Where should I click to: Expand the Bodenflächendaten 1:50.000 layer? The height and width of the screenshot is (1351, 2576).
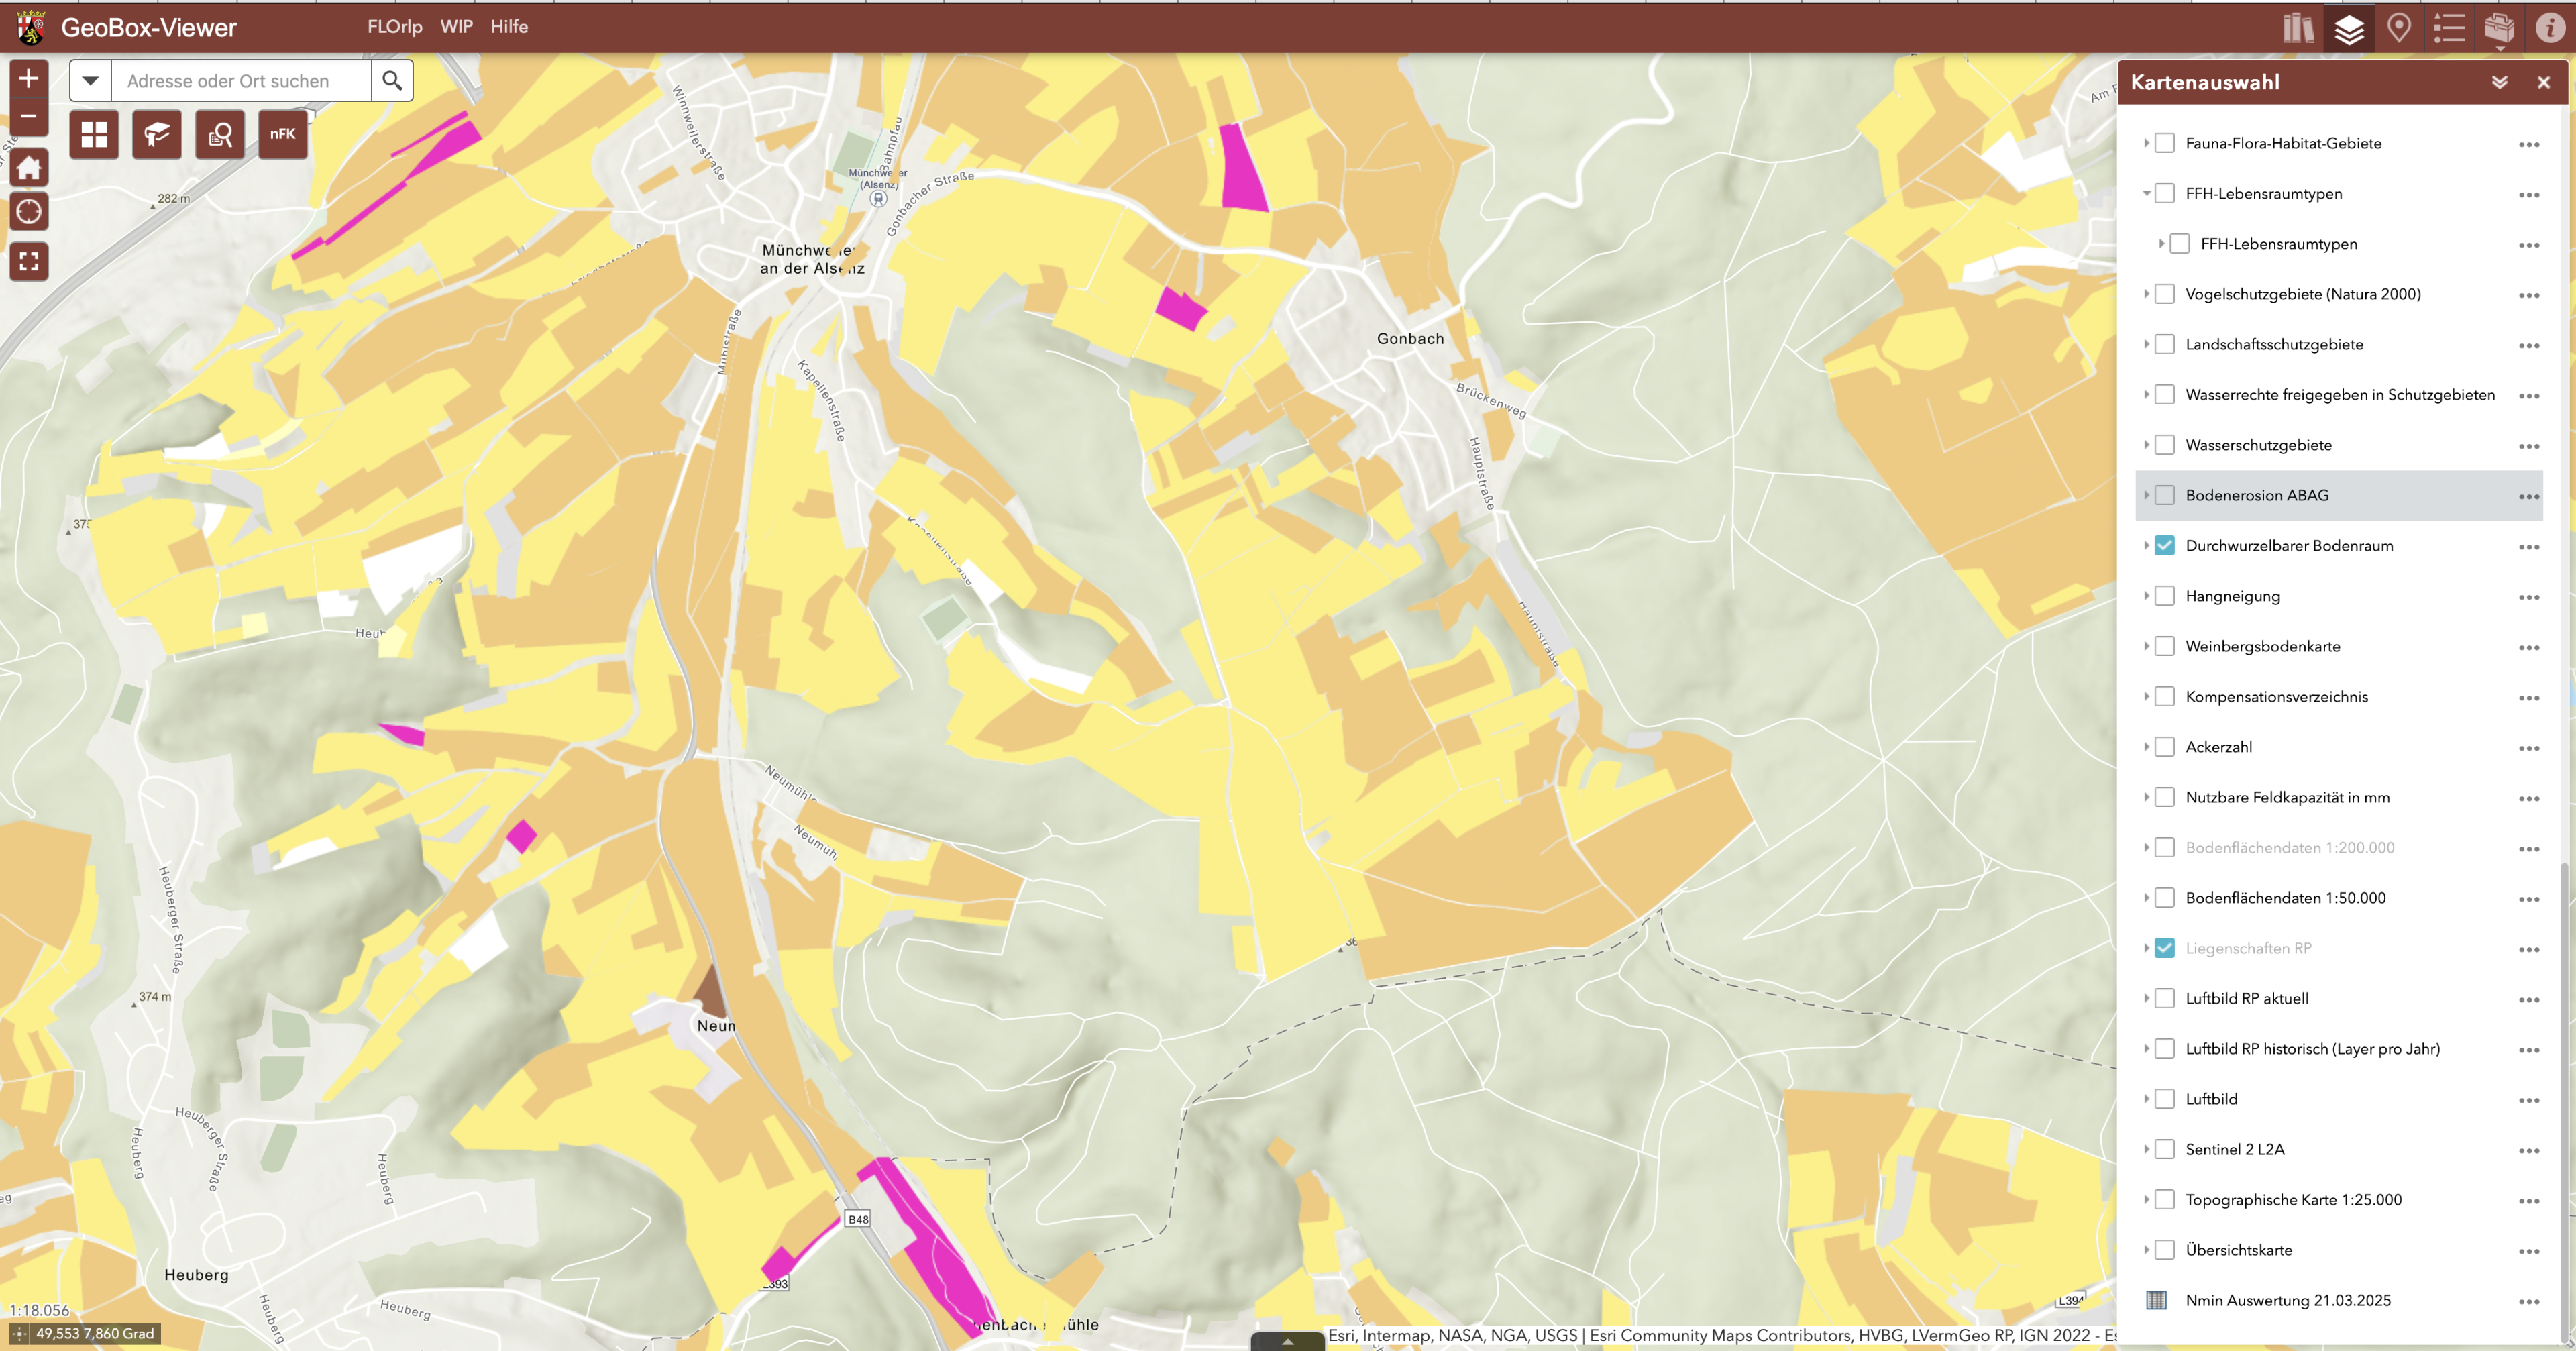(x=2146, y=898)
